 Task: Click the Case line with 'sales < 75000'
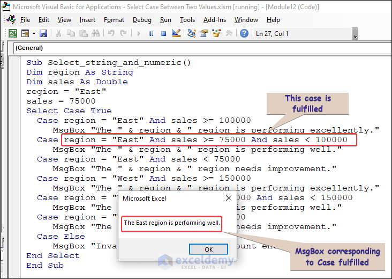click(139, 159)
